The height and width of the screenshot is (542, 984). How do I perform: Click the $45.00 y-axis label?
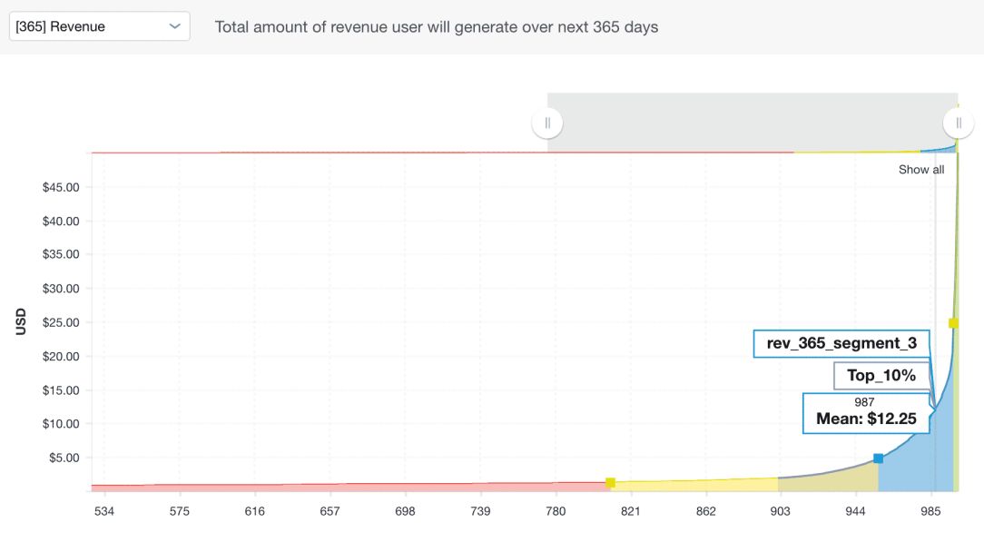pos(63,187)
